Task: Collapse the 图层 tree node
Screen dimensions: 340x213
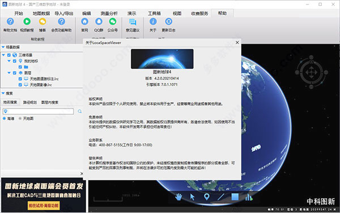Action: 9,73
